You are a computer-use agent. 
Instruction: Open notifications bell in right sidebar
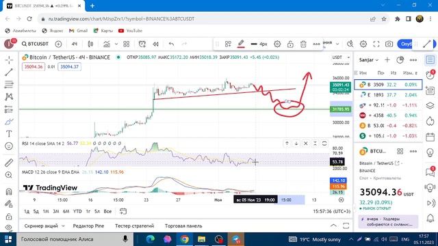pyautogui.click(x=430, y=218)
